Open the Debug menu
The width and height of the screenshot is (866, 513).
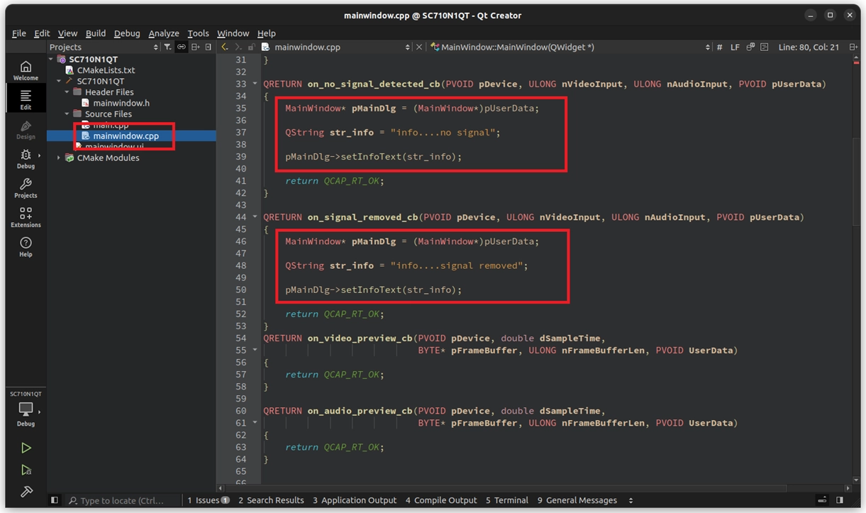(x=127, y=33)
